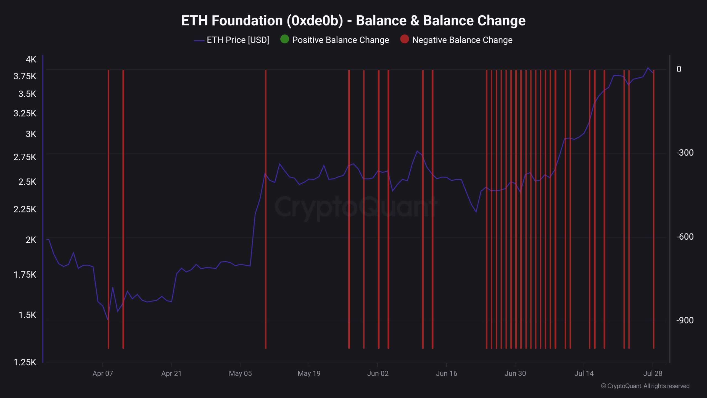Click the -900 balance change axis label

pos(685,320)
